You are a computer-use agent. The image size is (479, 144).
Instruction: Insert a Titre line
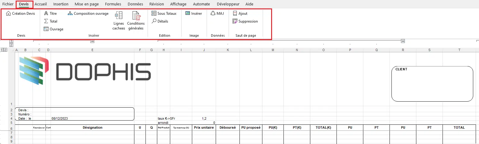(50, 14)
